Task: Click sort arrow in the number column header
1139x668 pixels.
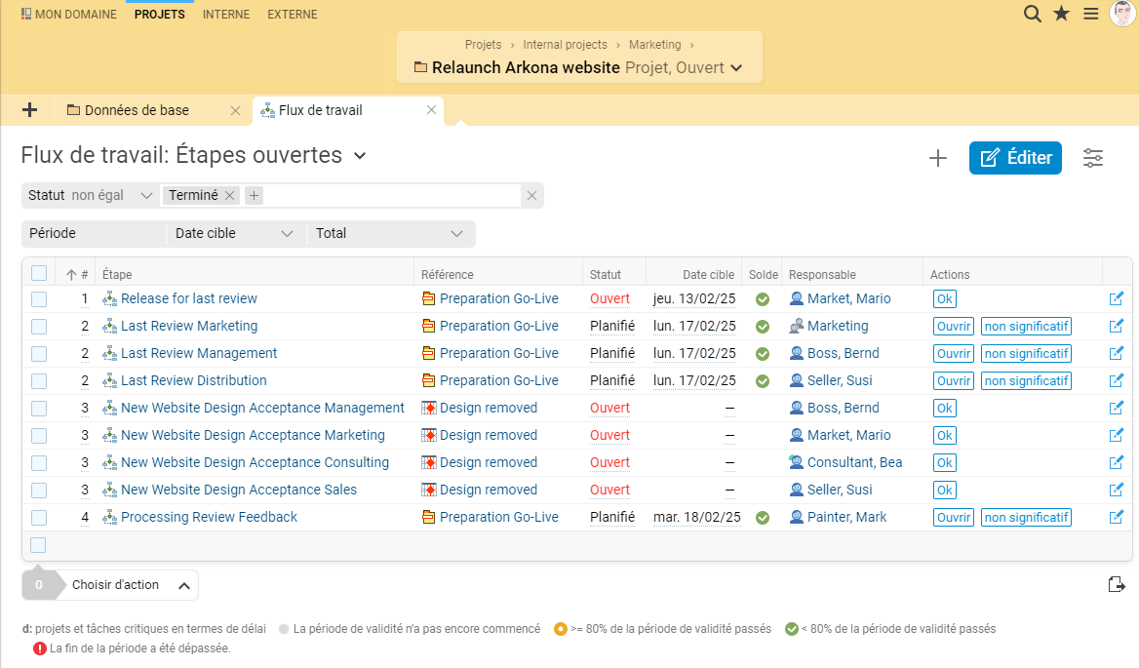Action: tap(71, 274)
